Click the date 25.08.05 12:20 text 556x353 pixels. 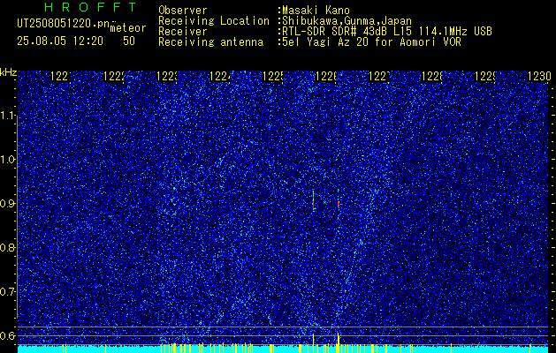pos(60,41)
